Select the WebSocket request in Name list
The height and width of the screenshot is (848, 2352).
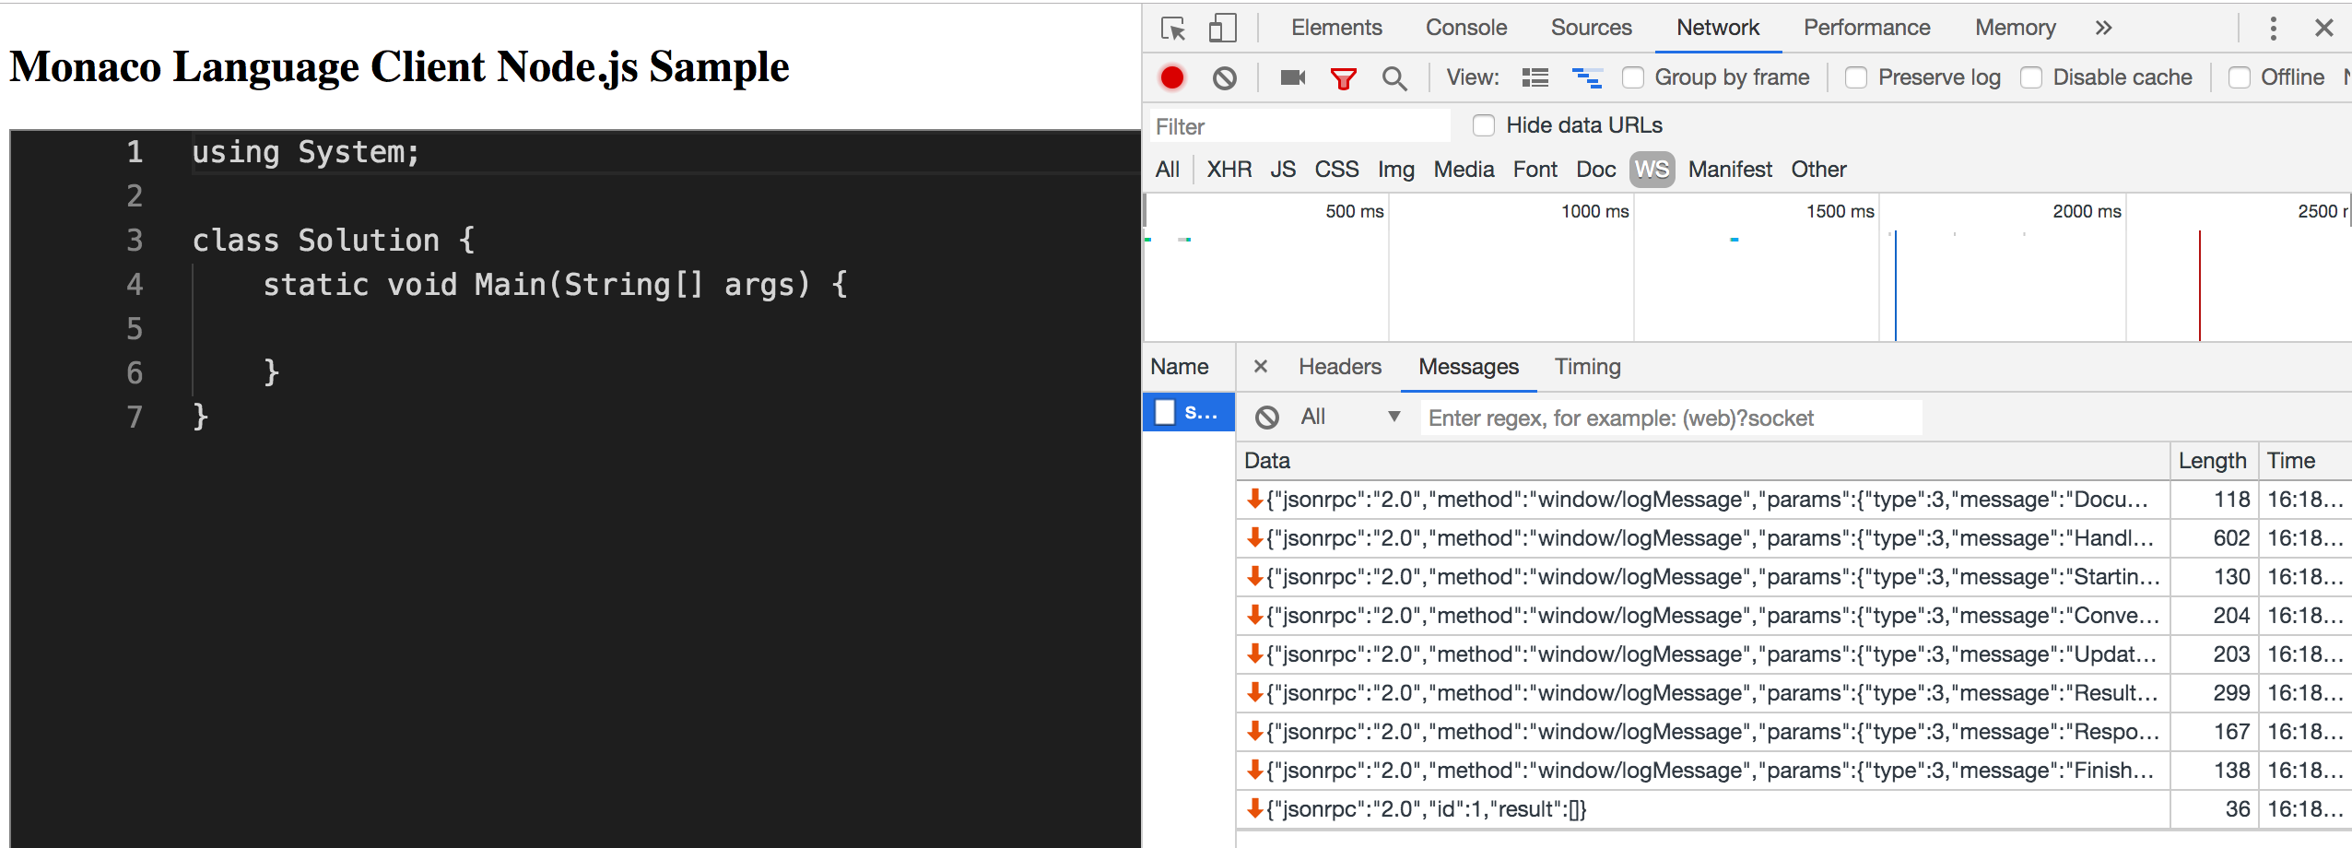point(1189,412)
